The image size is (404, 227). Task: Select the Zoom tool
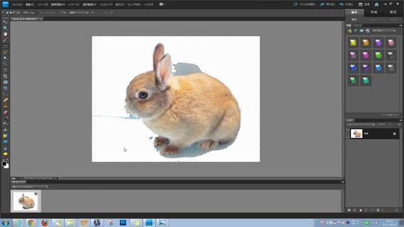click(5, 28)
